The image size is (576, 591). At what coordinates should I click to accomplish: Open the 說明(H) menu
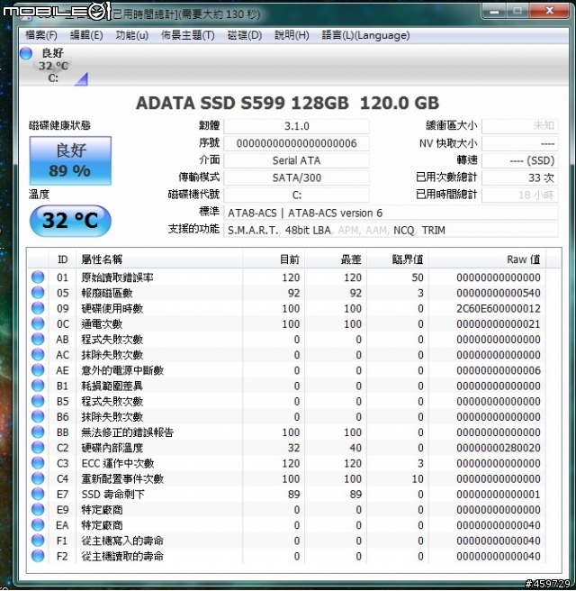tap(292, 35)
